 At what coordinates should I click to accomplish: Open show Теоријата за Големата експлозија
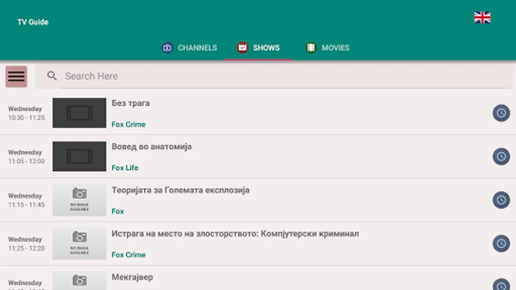[x=181, y=190]
